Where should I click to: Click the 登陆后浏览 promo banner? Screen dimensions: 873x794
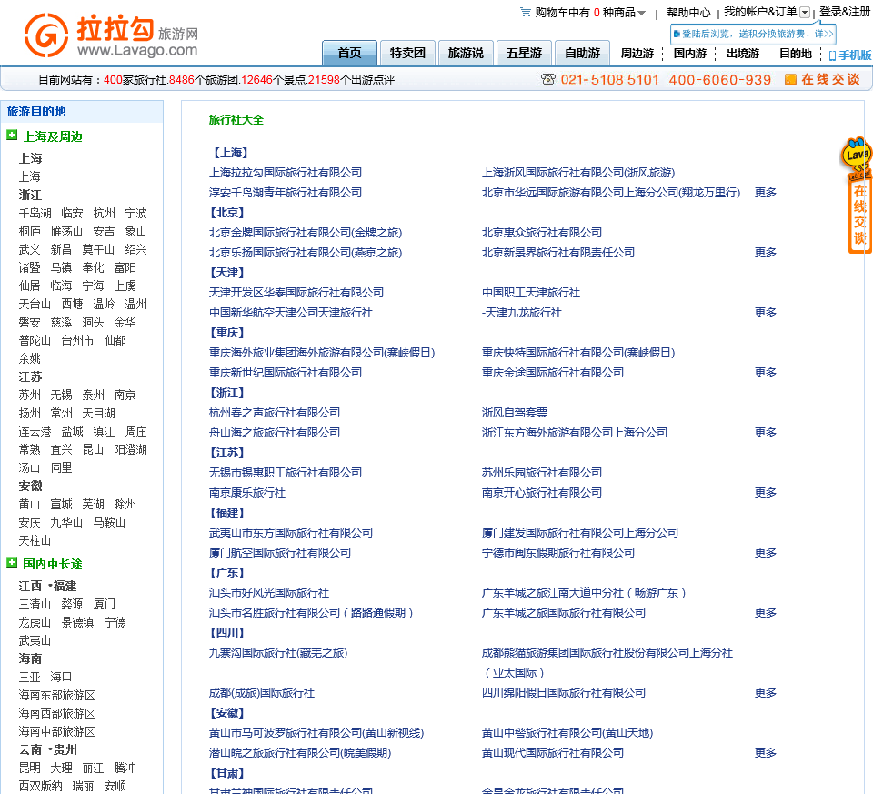753,34
